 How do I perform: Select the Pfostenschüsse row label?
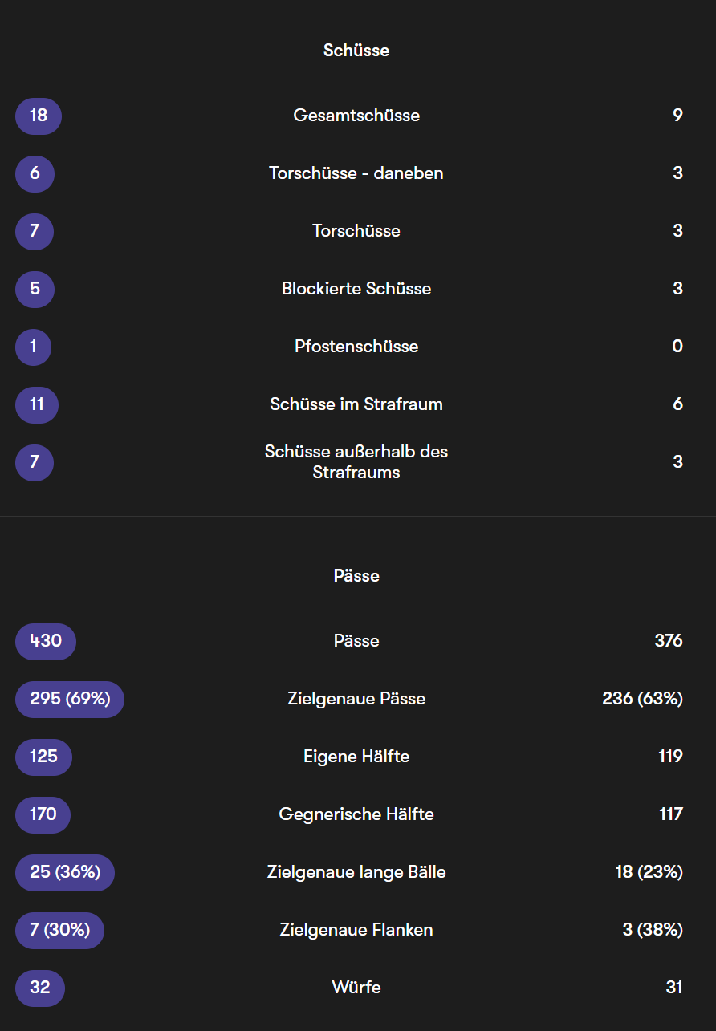click(x=356, y=347)
